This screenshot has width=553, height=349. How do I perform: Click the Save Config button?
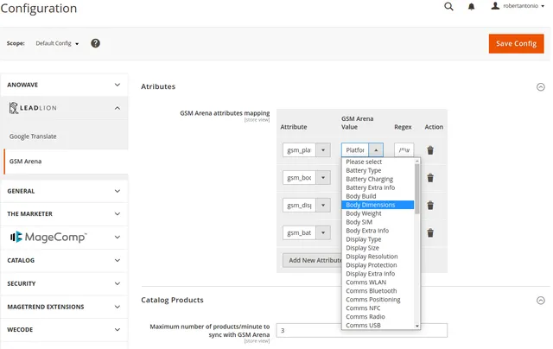click(516, 44)
